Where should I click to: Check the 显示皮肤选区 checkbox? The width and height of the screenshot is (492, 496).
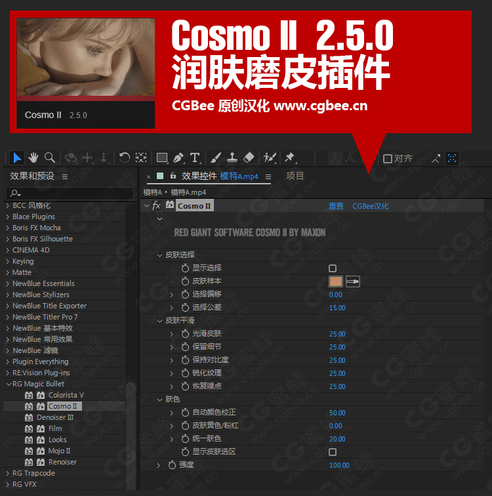(x=333, y=452)
